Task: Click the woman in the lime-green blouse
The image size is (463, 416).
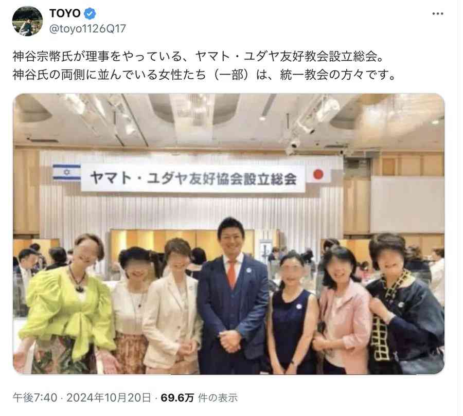Action: (66, 307)
